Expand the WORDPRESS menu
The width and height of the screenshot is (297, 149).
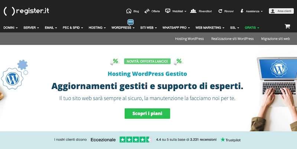[123, 27]
